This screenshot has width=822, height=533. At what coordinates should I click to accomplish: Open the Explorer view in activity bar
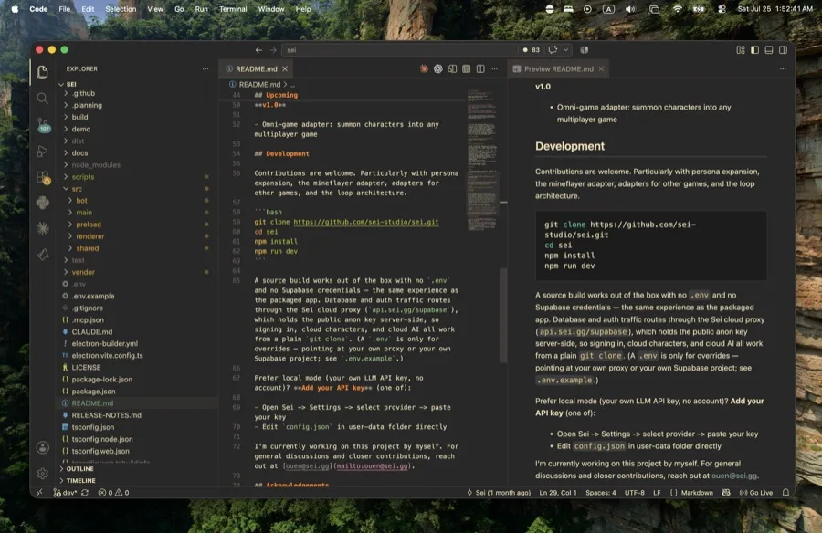click(x=42, y=72)
